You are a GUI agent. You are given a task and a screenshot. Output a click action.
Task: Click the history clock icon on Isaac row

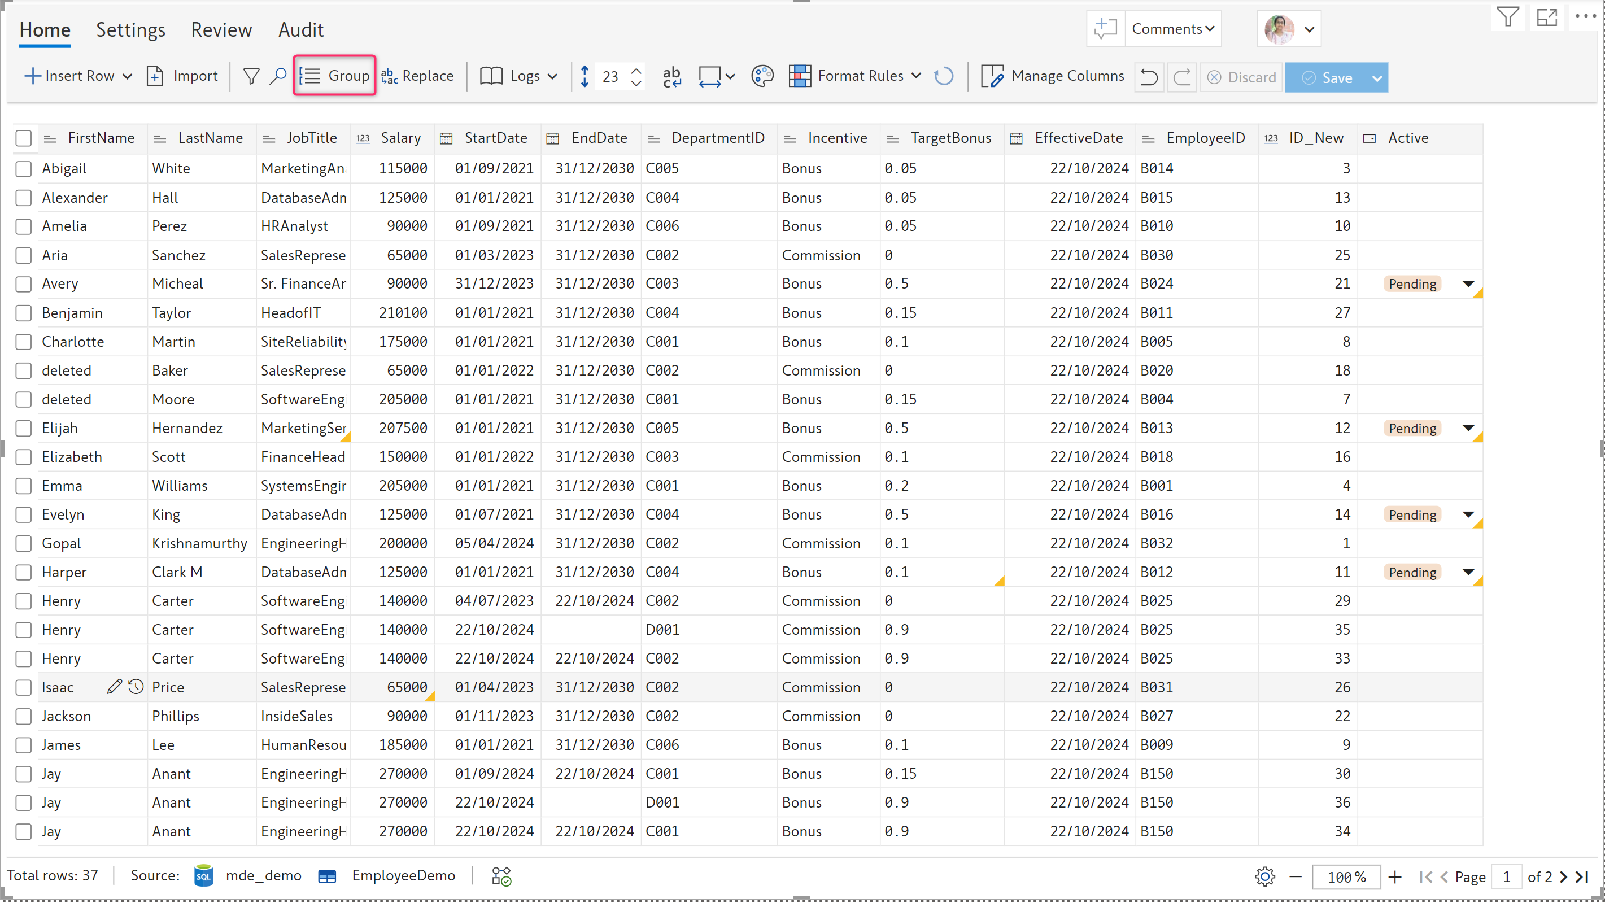click(136, 687)
